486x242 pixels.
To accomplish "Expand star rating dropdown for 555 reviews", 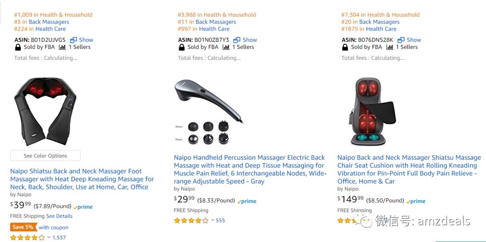I will tap(212, 220).
